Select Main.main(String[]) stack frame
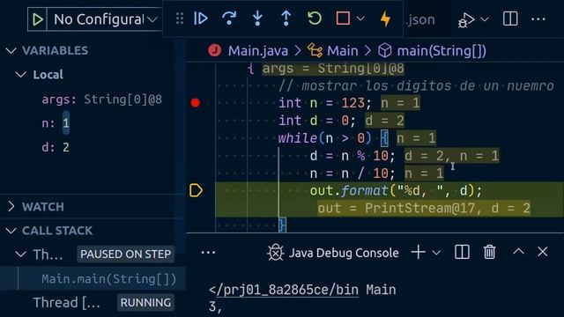 point(109,279)
